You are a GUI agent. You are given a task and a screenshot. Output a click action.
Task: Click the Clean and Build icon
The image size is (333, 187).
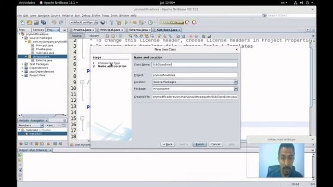pyautogui.click(x=119, y=22)
